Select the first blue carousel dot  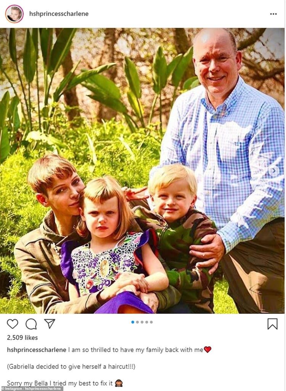point(133,322)
